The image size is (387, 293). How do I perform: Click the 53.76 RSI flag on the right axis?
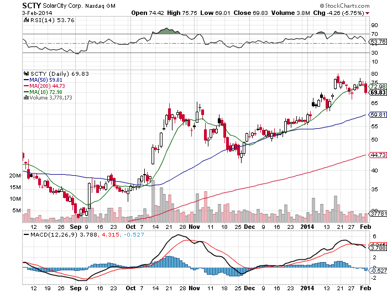click(378, 41)
